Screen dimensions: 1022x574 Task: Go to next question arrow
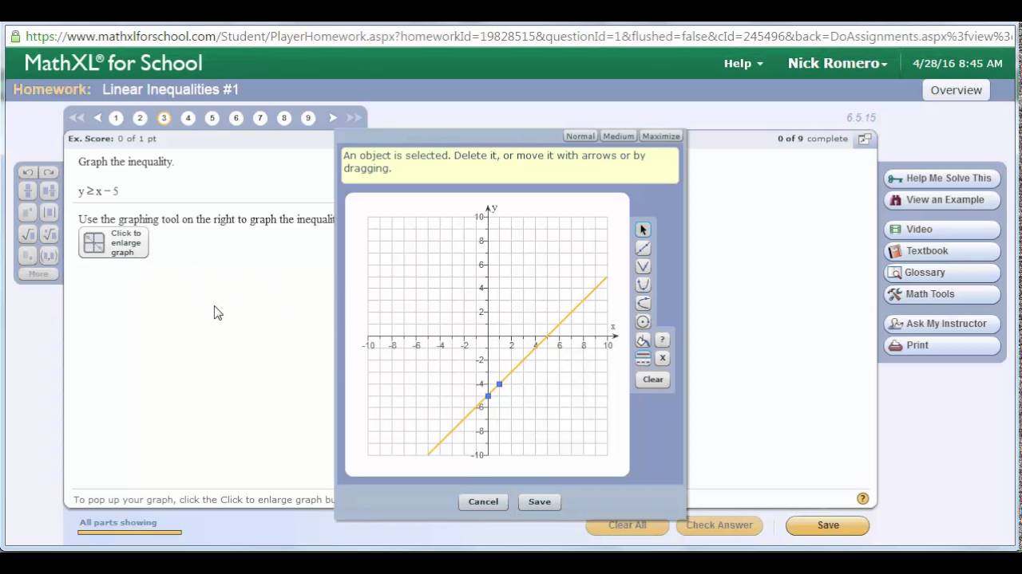[x=333, y=118]
